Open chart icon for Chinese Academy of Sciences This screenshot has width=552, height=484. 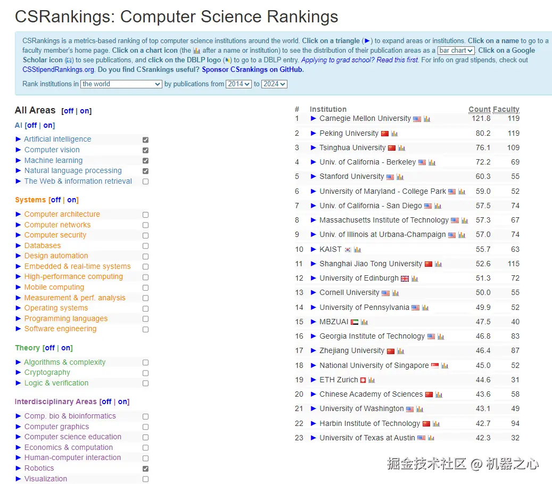439,395
